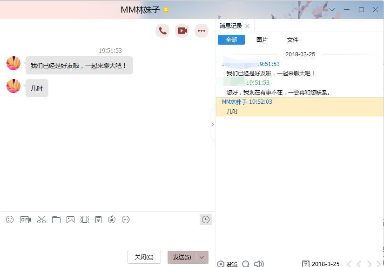Click the send file folder icon
384x267 pixels.
coord(56,220)
